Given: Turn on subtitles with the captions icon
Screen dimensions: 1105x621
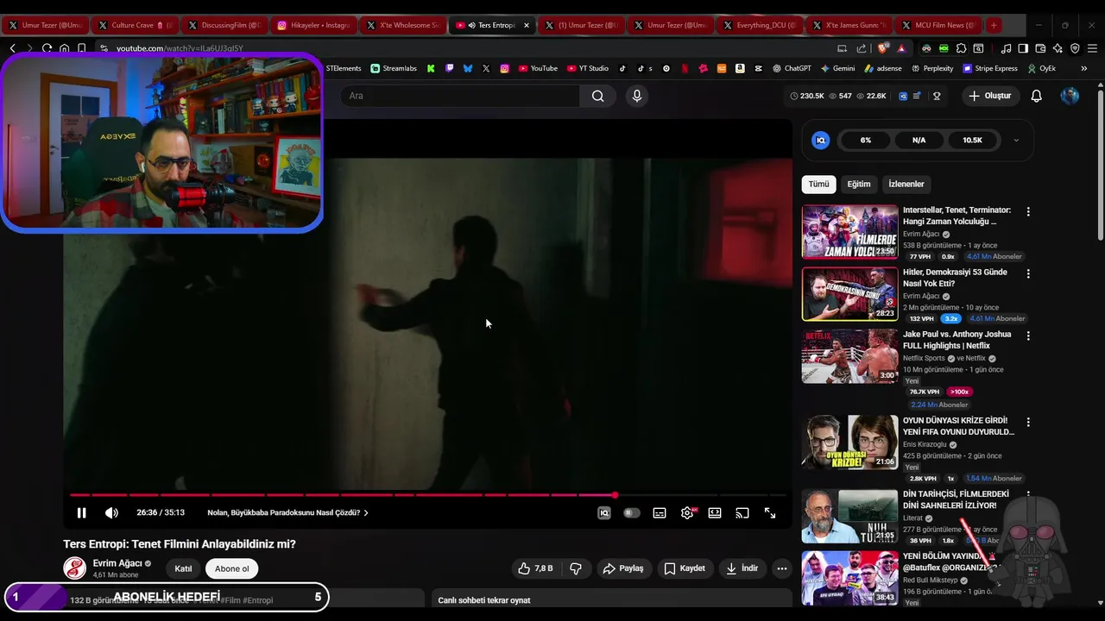Looking at the screenshot, I should point(660,512).
